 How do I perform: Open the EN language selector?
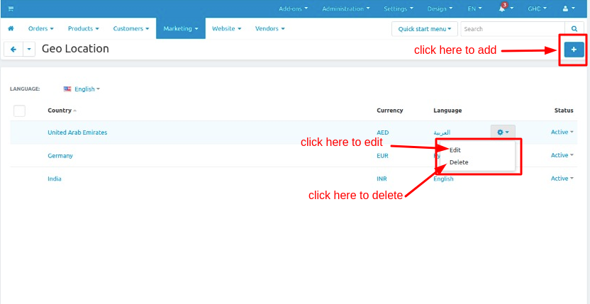[475, 9]
